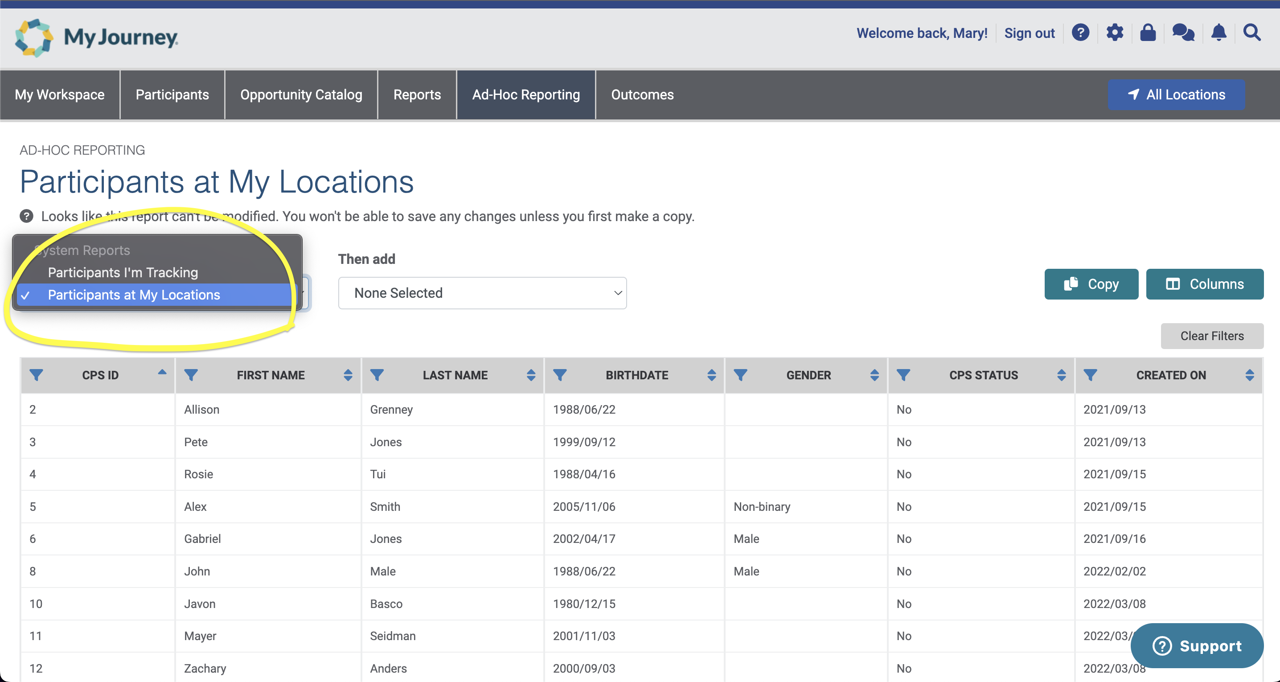
Task: Switch to the Outcomes tab
Action: [x=642, y=94]
